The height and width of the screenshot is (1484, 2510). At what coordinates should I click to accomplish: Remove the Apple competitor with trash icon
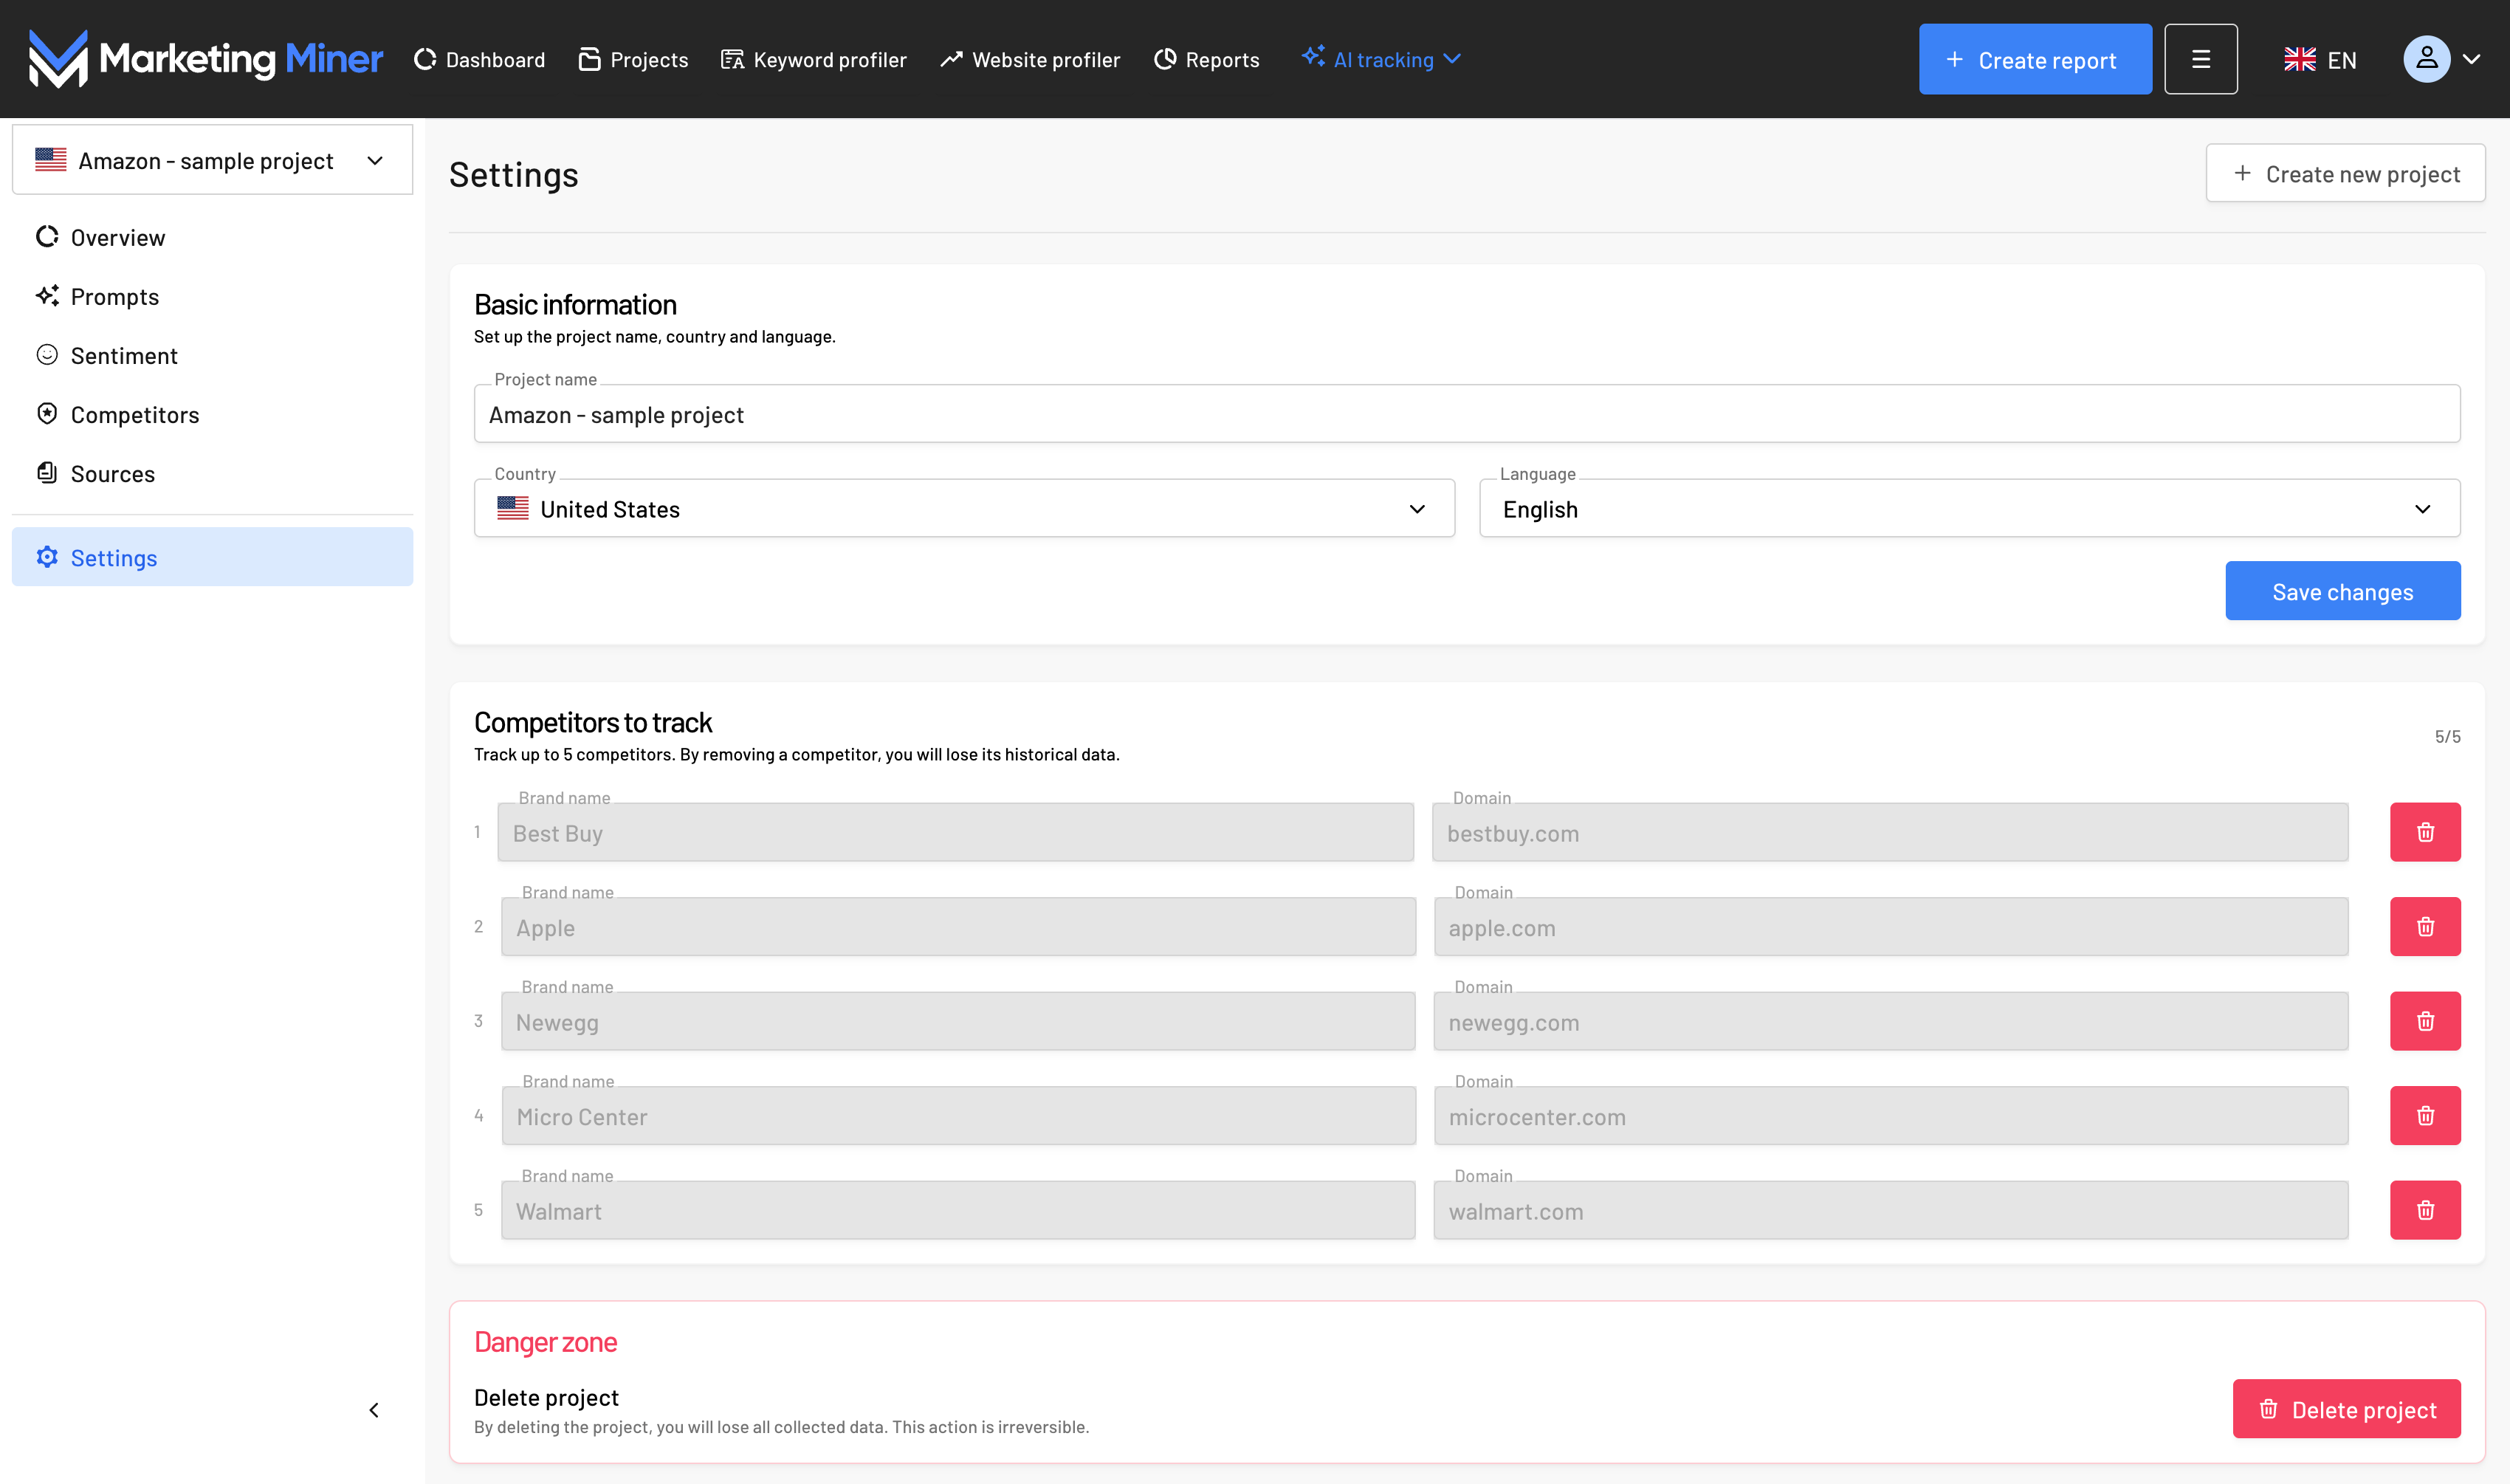(2424, 927)
